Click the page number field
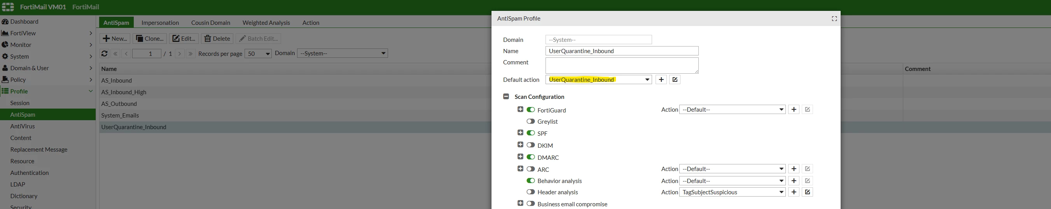 (x=147, y=54)
